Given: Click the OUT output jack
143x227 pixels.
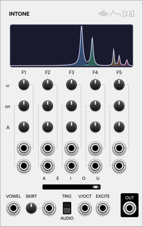Looking at the screenshot, I should tap(130, 208).
